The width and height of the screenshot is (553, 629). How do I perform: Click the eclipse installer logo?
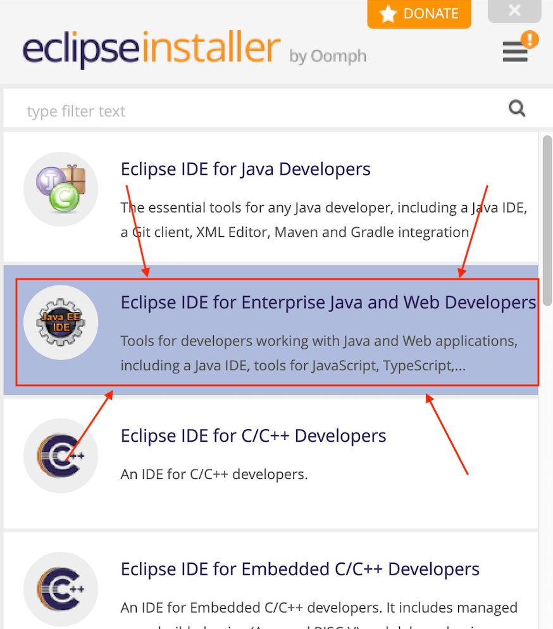(152, 49)
